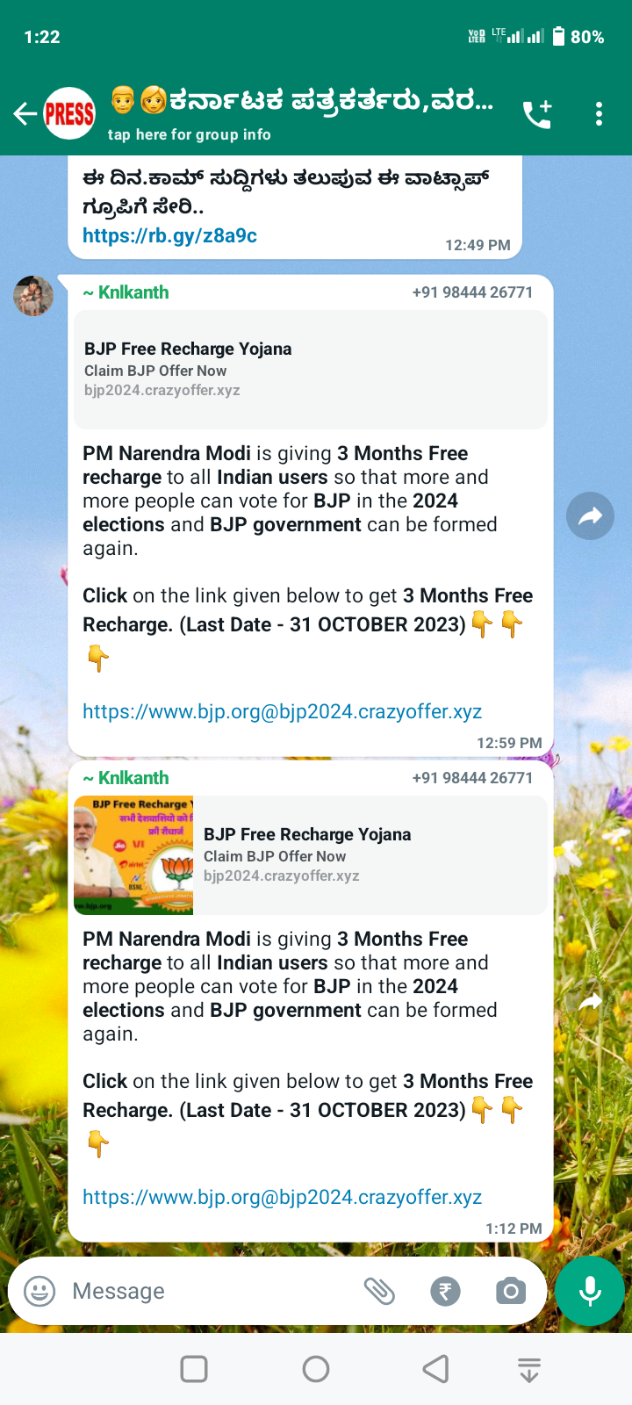Open the PRESS group profile picture
The width and height of the screenshot is (632, 1405).
(x=69, y=114)
